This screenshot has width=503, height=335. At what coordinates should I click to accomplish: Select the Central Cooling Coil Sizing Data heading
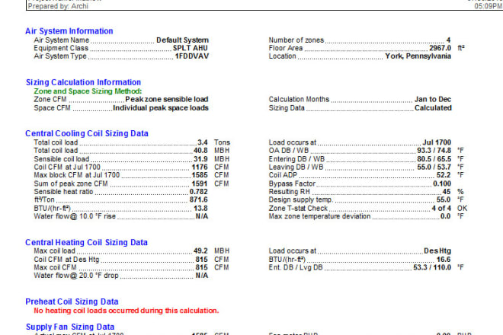pos(86,133)
